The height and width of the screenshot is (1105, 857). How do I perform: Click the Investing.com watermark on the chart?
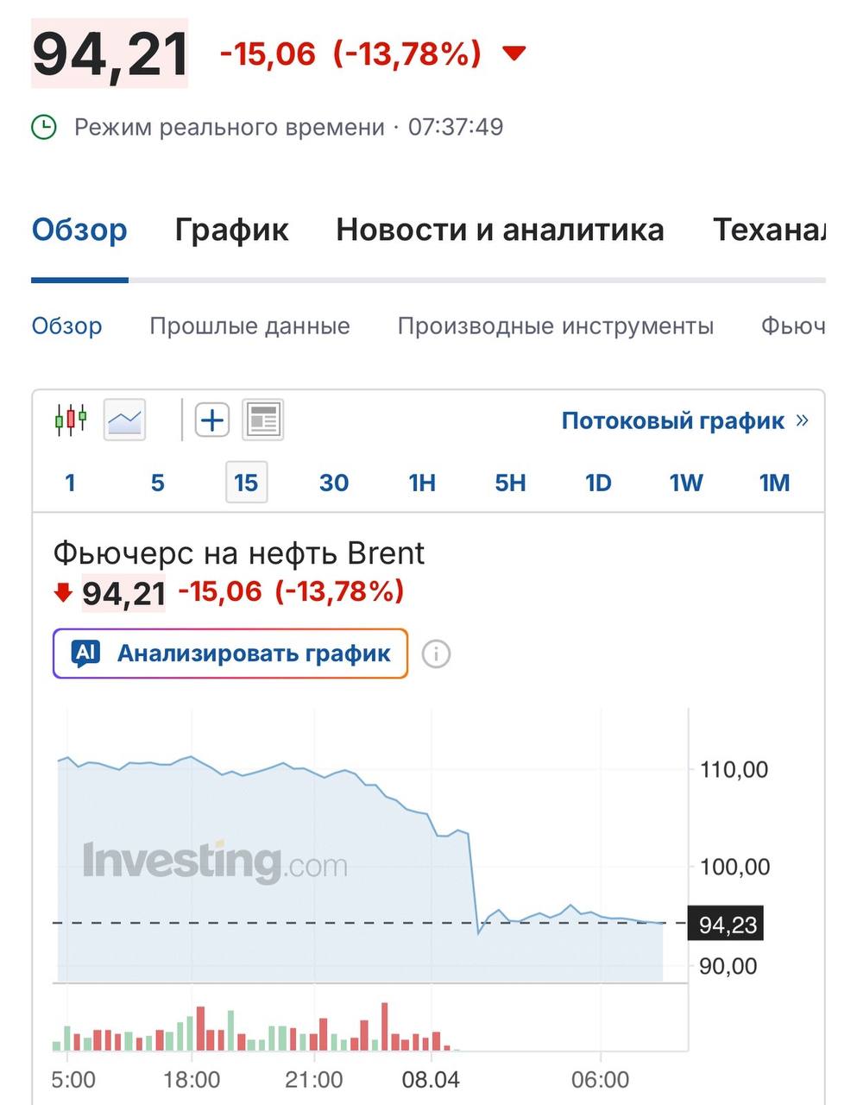pos(216,861)
